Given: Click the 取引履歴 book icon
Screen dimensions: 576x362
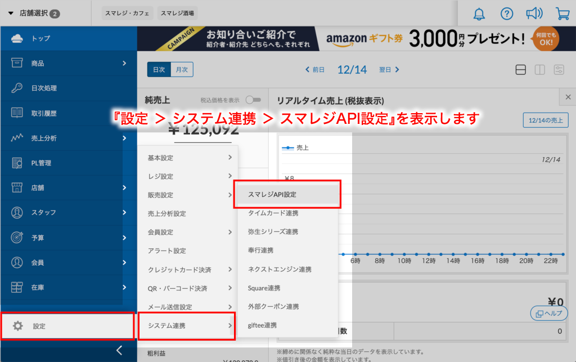Looking at the screenshot, I should click(x=17, y=113).
